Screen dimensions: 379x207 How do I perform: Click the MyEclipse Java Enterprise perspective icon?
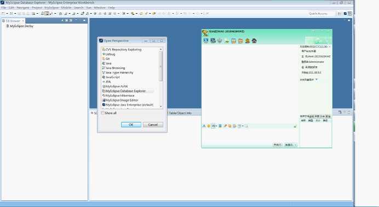[345, 14]
